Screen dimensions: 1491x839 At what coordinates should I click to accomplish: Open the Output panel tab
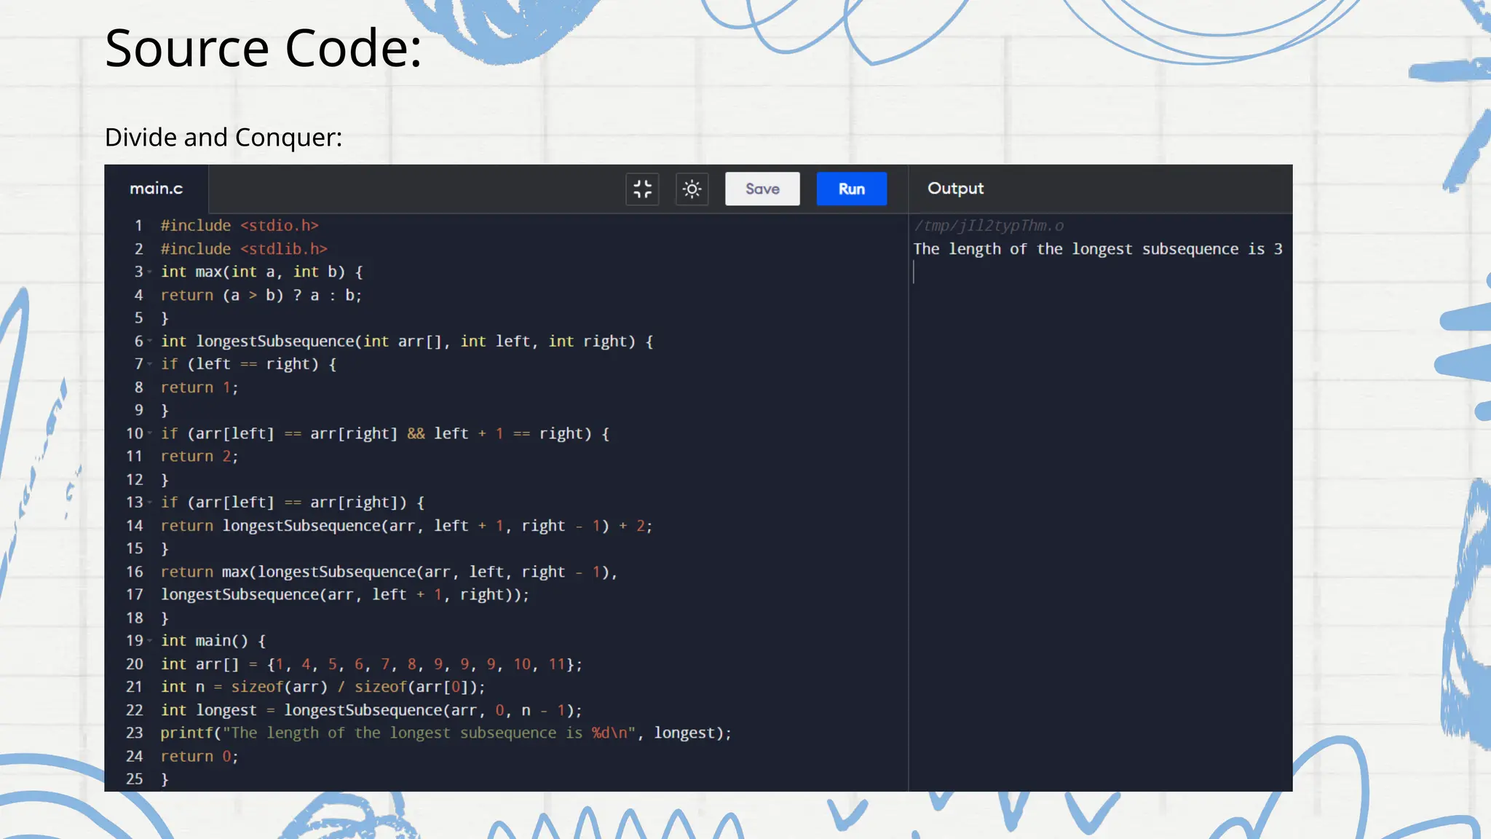pos(955,189)
